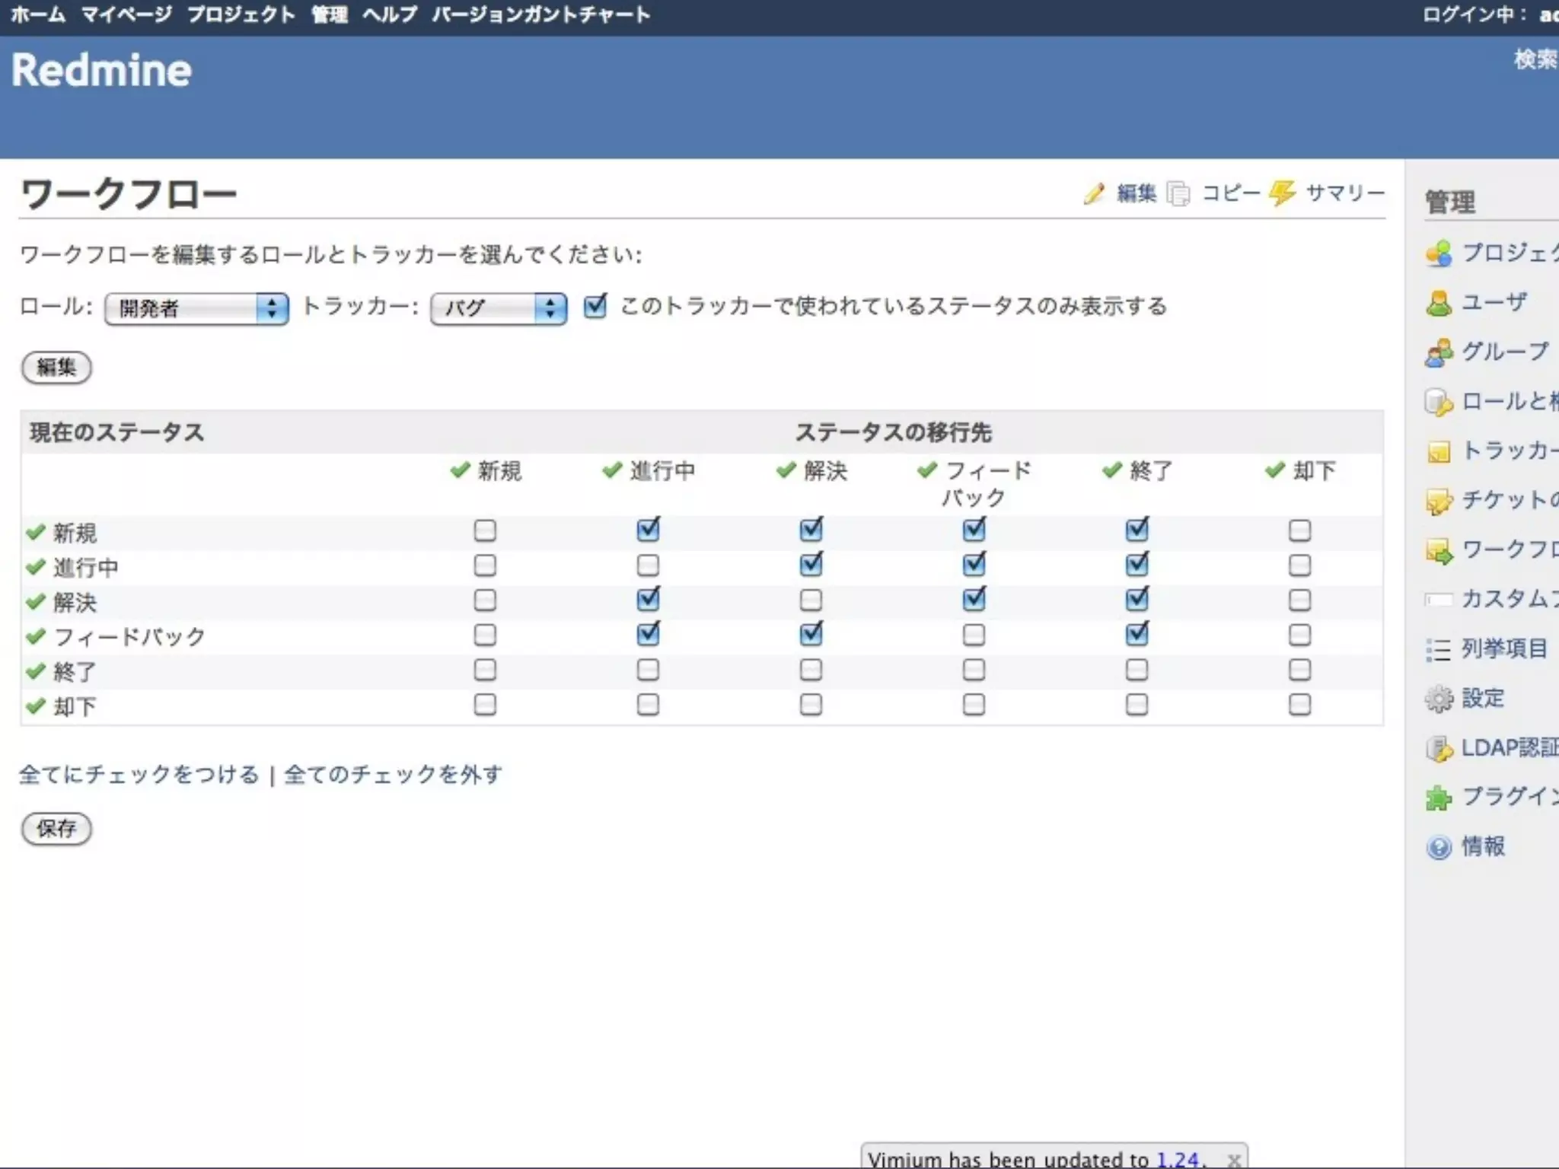Click the green プラグイン puzzle icon
The width and height of the screenshot is (1559, 1169).
[x=1438, y=798]
